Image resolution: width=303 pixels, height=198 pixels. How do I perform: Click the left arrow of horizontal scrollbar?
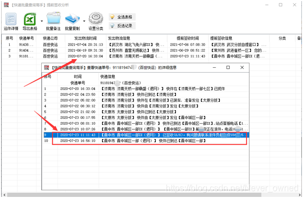[4, 195]
